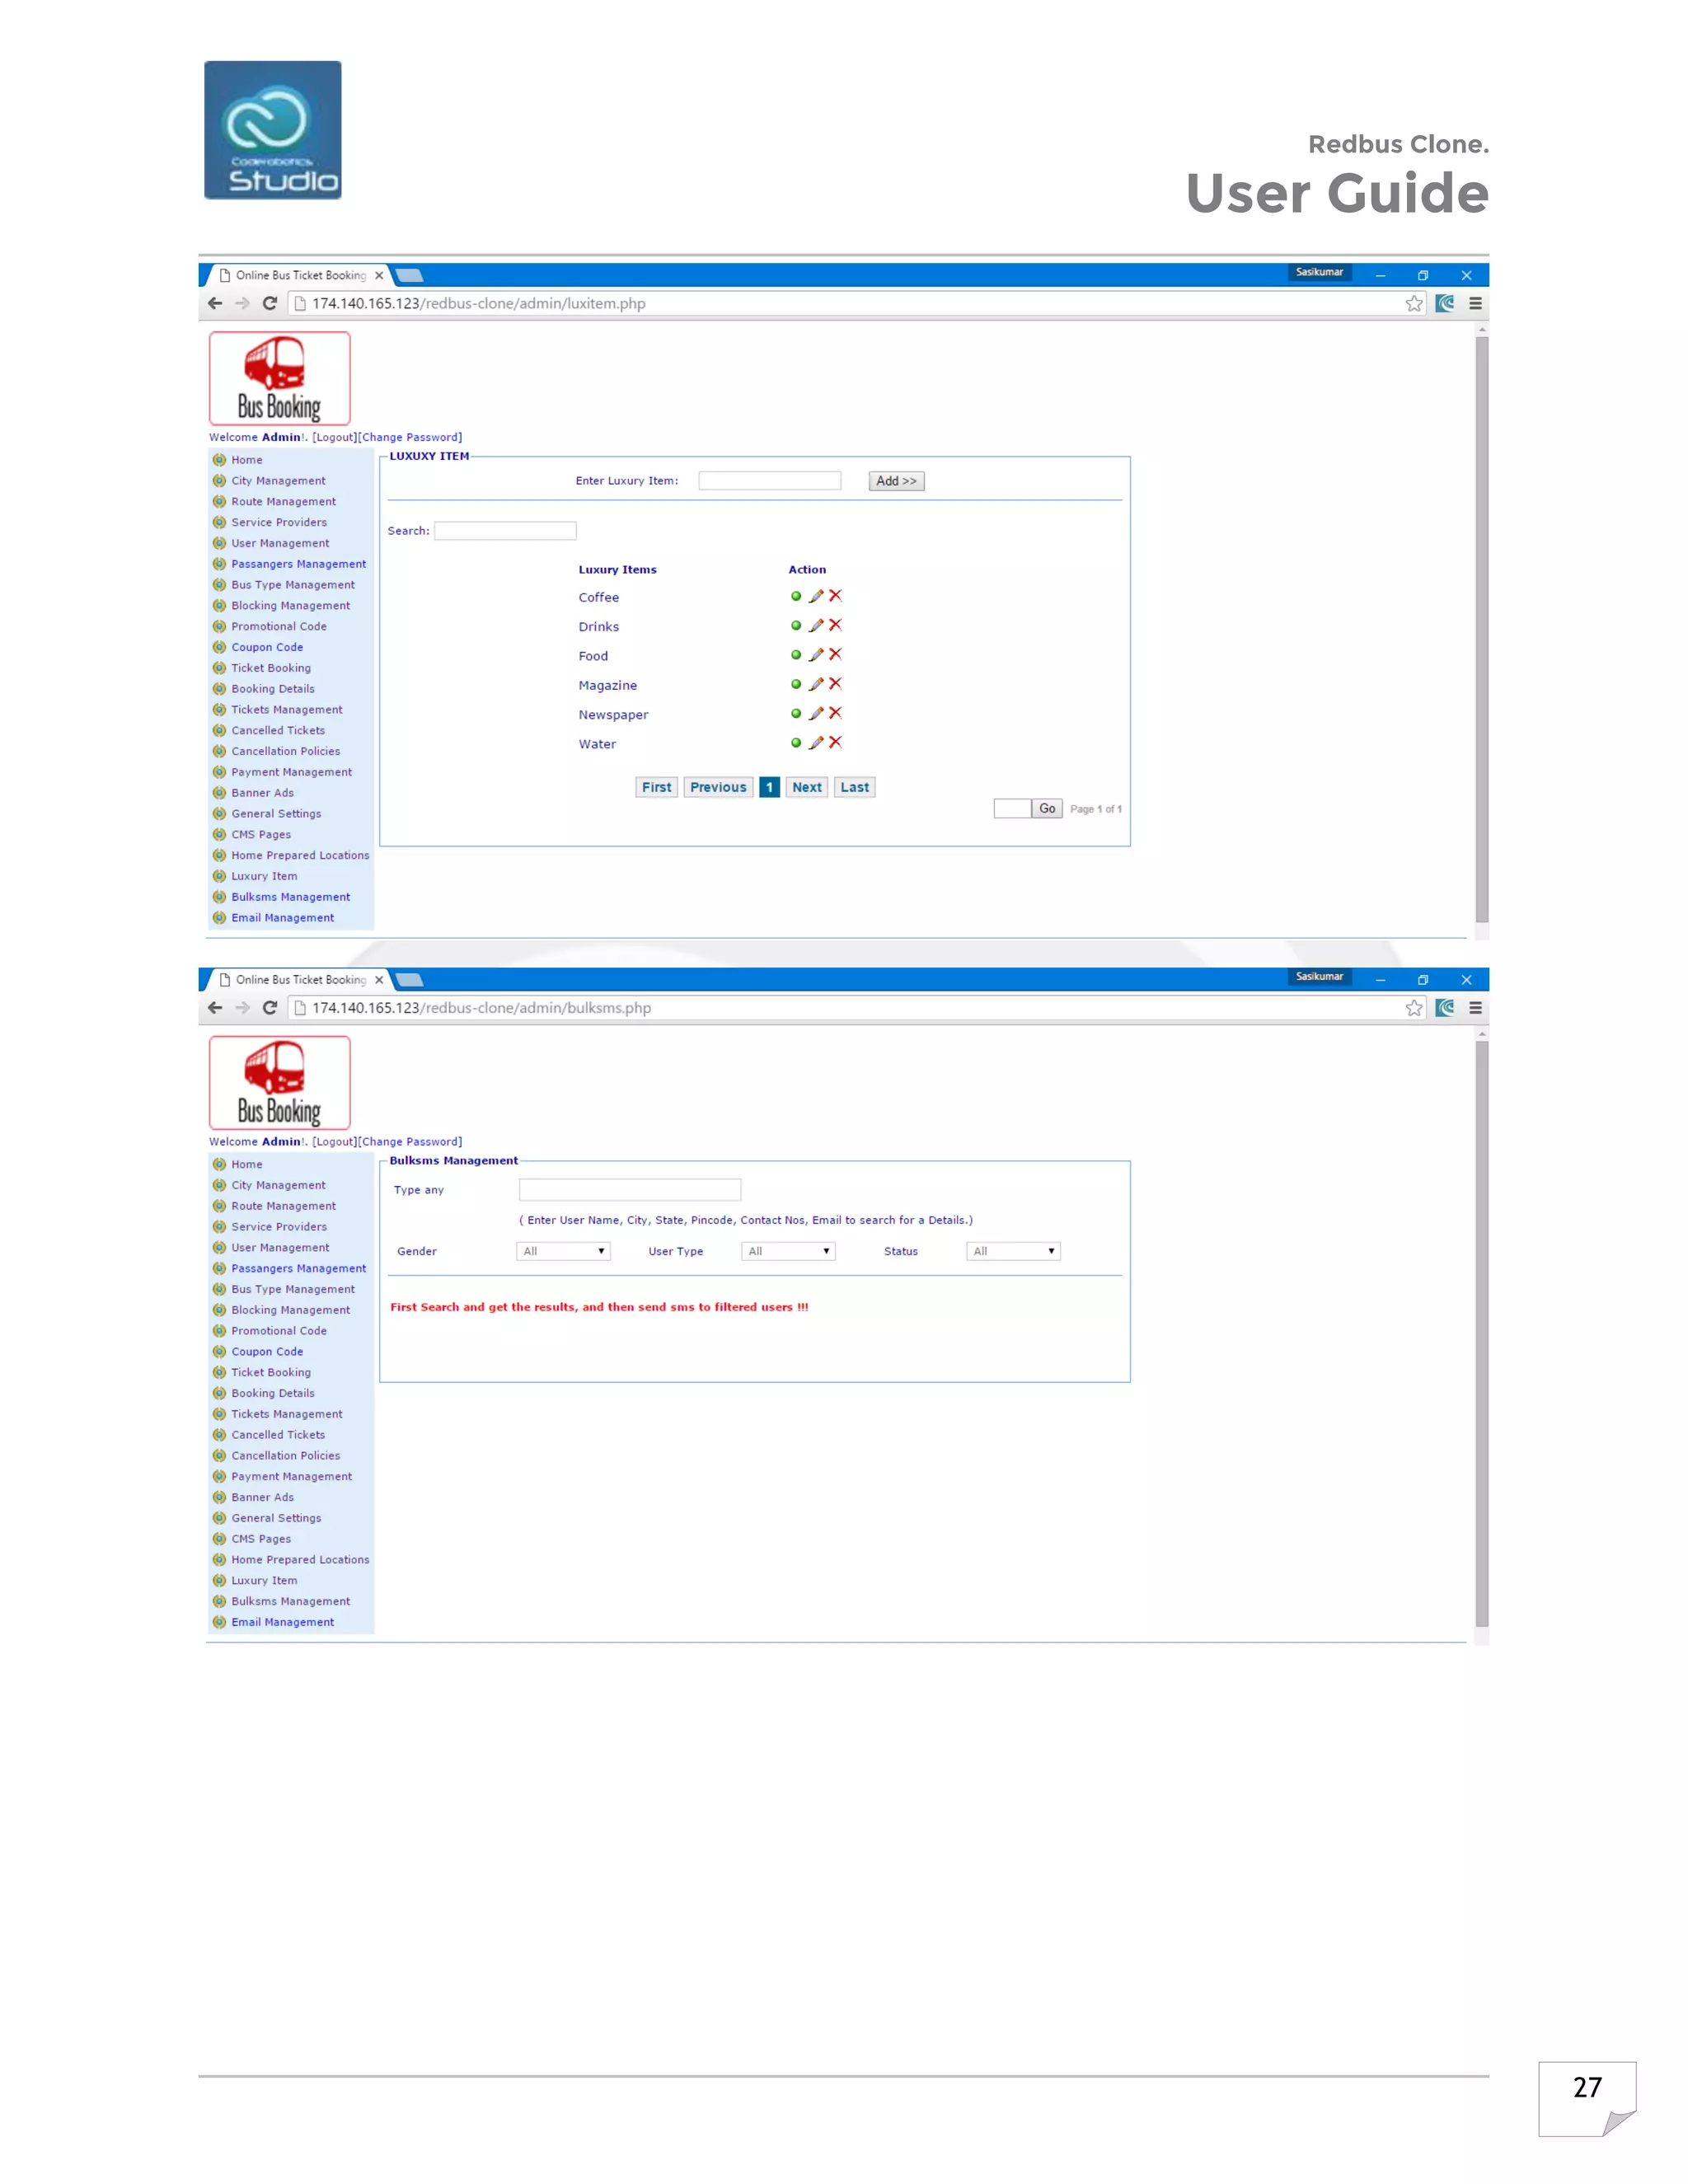Open the User Type dropdown
Image resolution: width=1688 pixels, height=2184 pixels.
788,1251
